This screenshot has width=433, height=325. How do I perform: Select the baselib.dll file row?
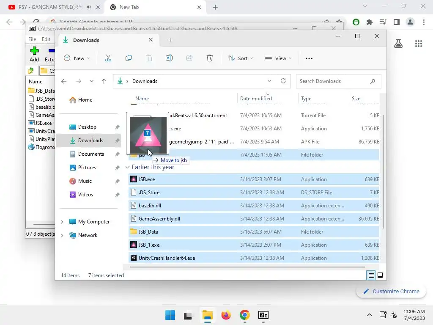tap(254, 206)
